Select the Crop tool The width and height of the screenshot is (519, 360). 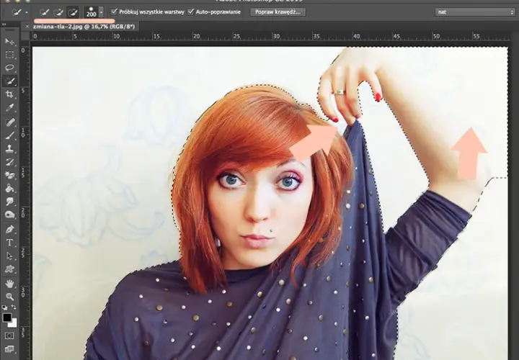click(x=9, y=94)
